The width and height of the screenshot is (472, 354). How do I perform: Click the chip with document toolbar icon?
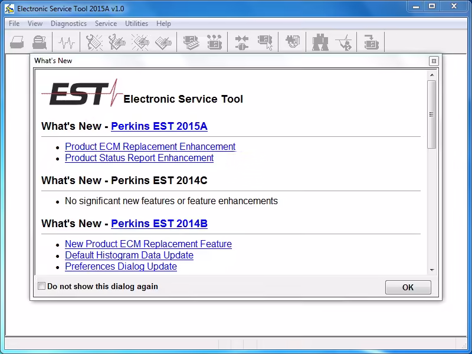[x=293, y=42]
